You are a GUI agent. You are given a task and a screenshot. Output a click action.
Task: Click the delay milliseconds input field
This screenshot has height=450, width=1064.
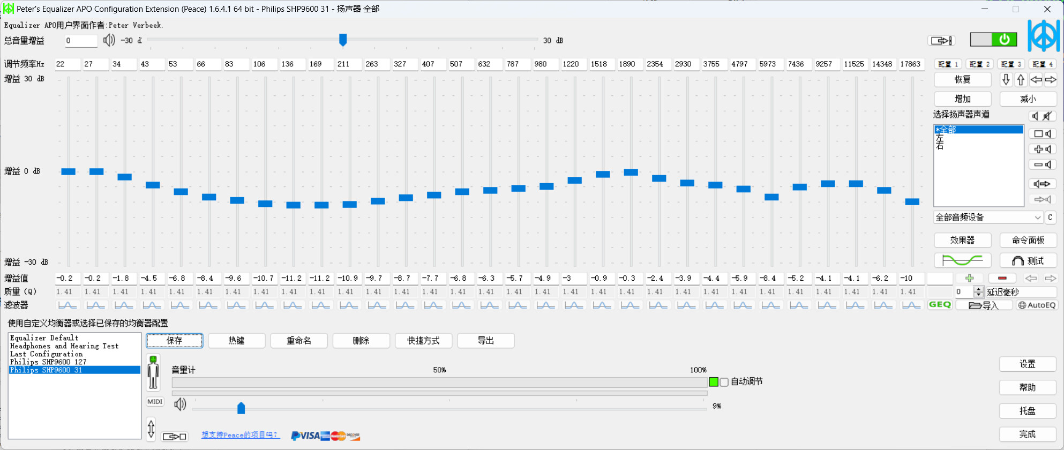tap(964, 292)
